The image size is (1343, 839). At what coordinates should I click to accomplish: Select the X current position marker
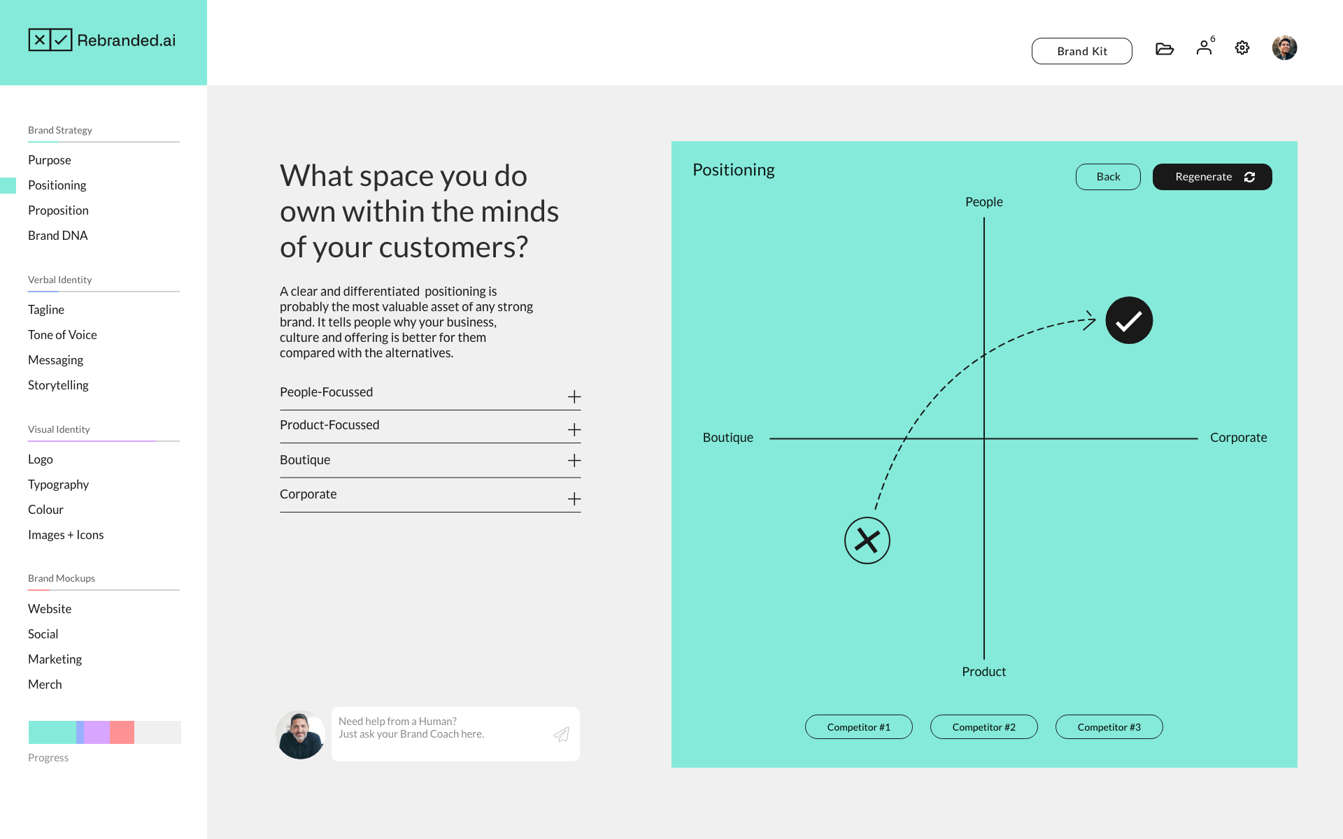click(x=867, y=540)
